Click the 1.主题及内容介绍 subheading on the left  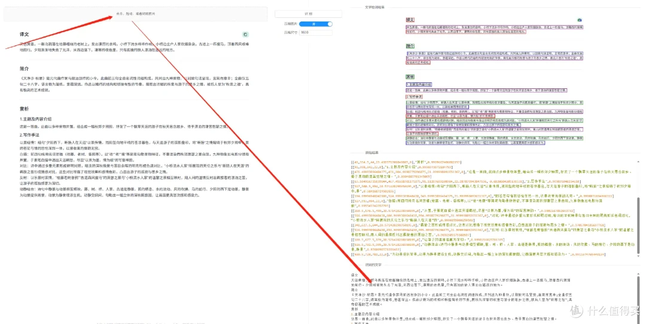coord(35,119)
